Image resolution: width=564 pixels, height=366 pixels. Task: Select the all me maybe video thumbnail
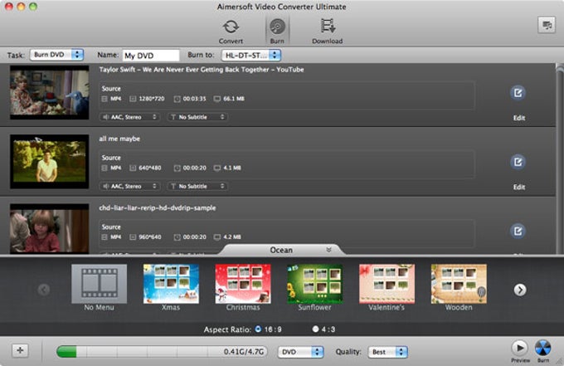[49, 162]
